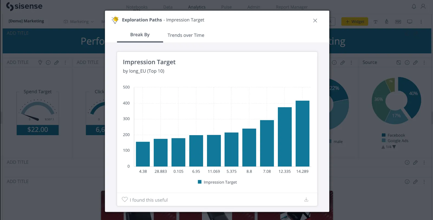Toggle Facebook legend item in Source chart

pyautogui.click(x=396, y=135)
